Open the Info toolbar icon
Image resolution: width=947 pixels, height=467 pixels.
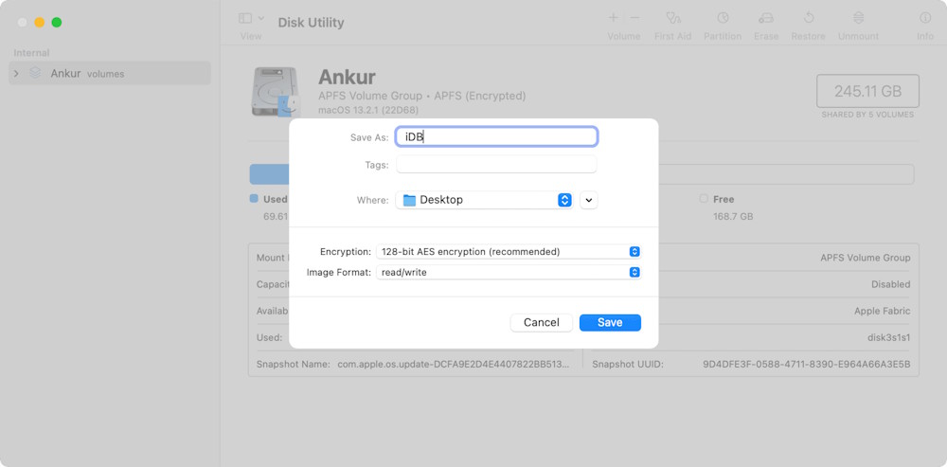925,18
